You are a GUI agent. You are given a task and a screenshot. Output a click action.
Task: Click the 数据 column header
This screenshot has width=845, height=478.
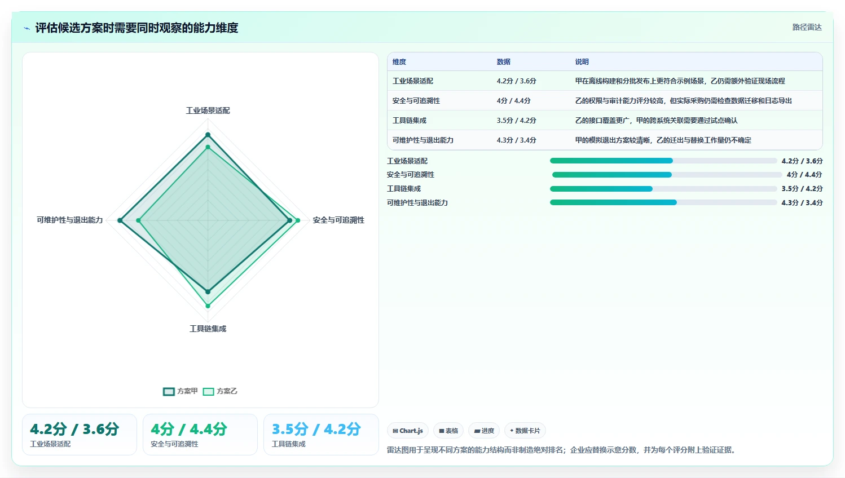(x=504, y=62)
